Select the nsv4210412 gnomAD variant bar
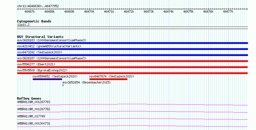This screenshot has width=256, height=130. pos(132,49)
